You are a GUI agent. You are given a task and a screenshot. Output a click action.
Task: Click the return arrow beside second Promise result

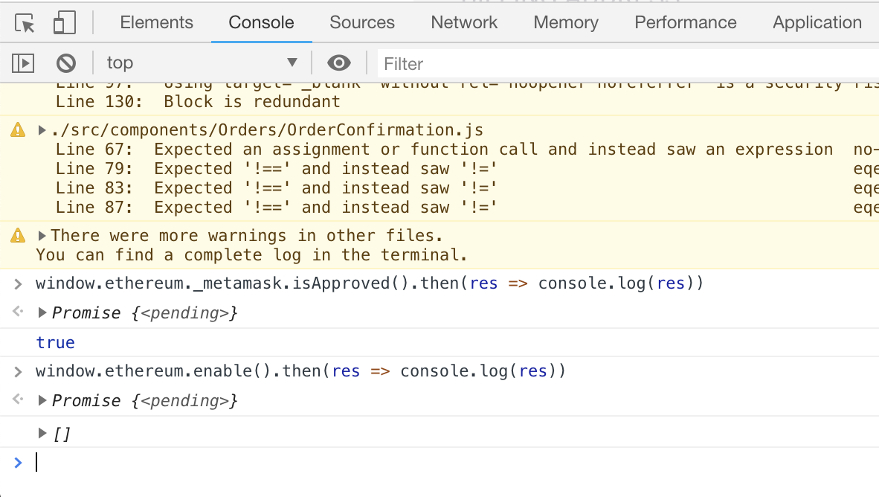pos(16,400)
